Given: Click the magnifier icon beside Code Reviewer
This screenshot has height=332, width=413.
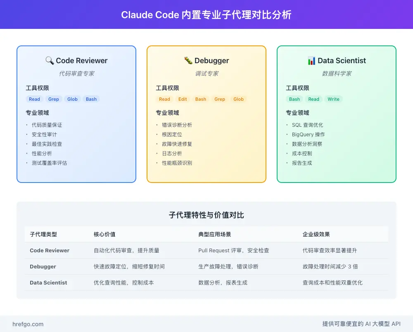Looking at the screenshot, I should pos(50,61).
